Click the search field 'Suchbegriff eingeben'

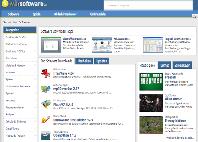[x=148, y=5]
